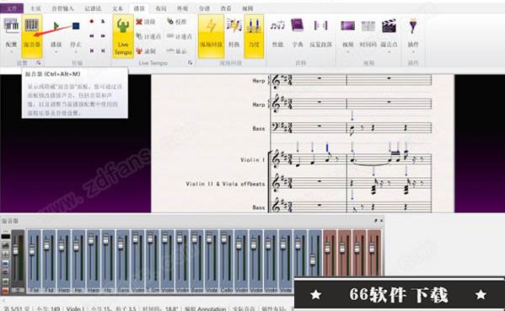The height and width of the screenshot is (311, 505).
Task: Stop playback with the blue square button
Action: 76,26
